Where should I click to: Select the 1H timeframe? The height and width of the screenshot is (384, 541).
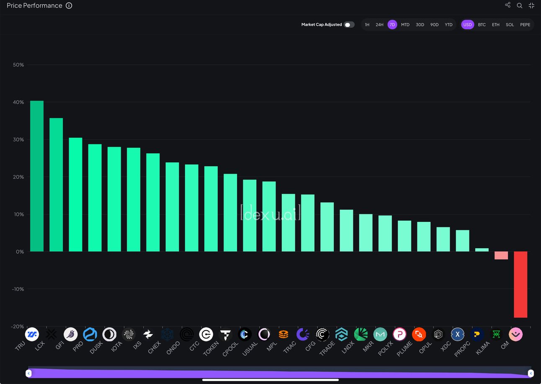tap(367, 25)
